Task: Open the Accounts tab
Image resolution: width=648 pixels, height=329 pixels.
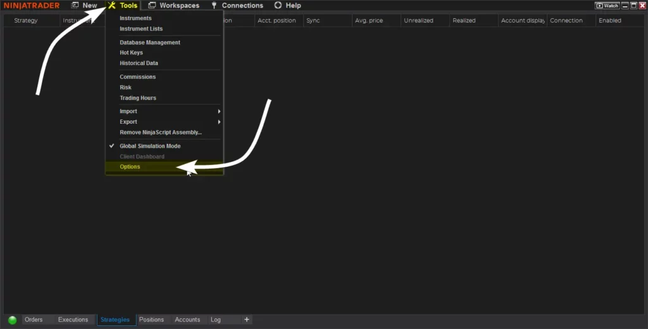Action: click(x=187, y=320)
